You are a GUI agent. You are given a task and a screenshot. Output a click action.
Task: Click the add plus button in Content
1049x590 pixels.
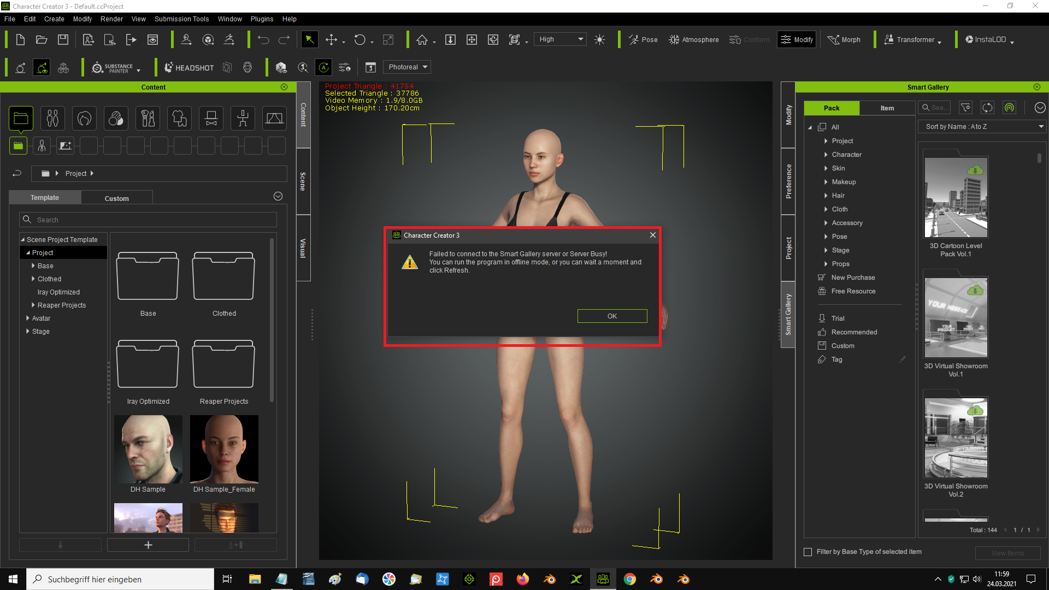(x=148, y=545)
